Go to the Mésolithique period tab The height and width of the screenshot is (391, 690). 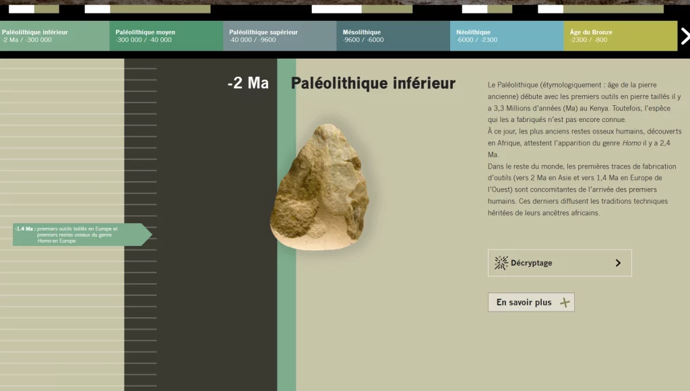[x=393, y=36]
